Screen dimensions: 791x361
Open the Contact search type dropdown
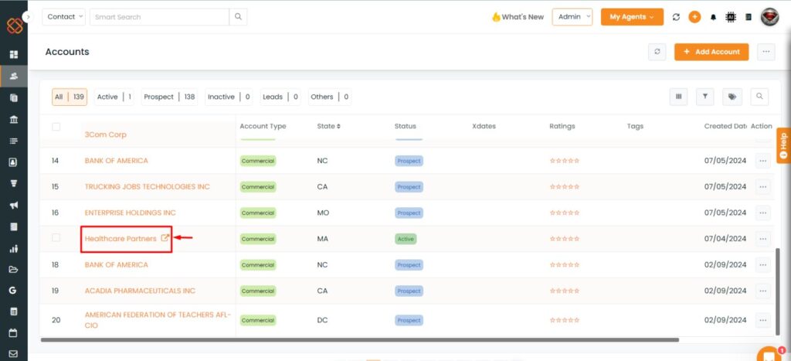(64, 17)
